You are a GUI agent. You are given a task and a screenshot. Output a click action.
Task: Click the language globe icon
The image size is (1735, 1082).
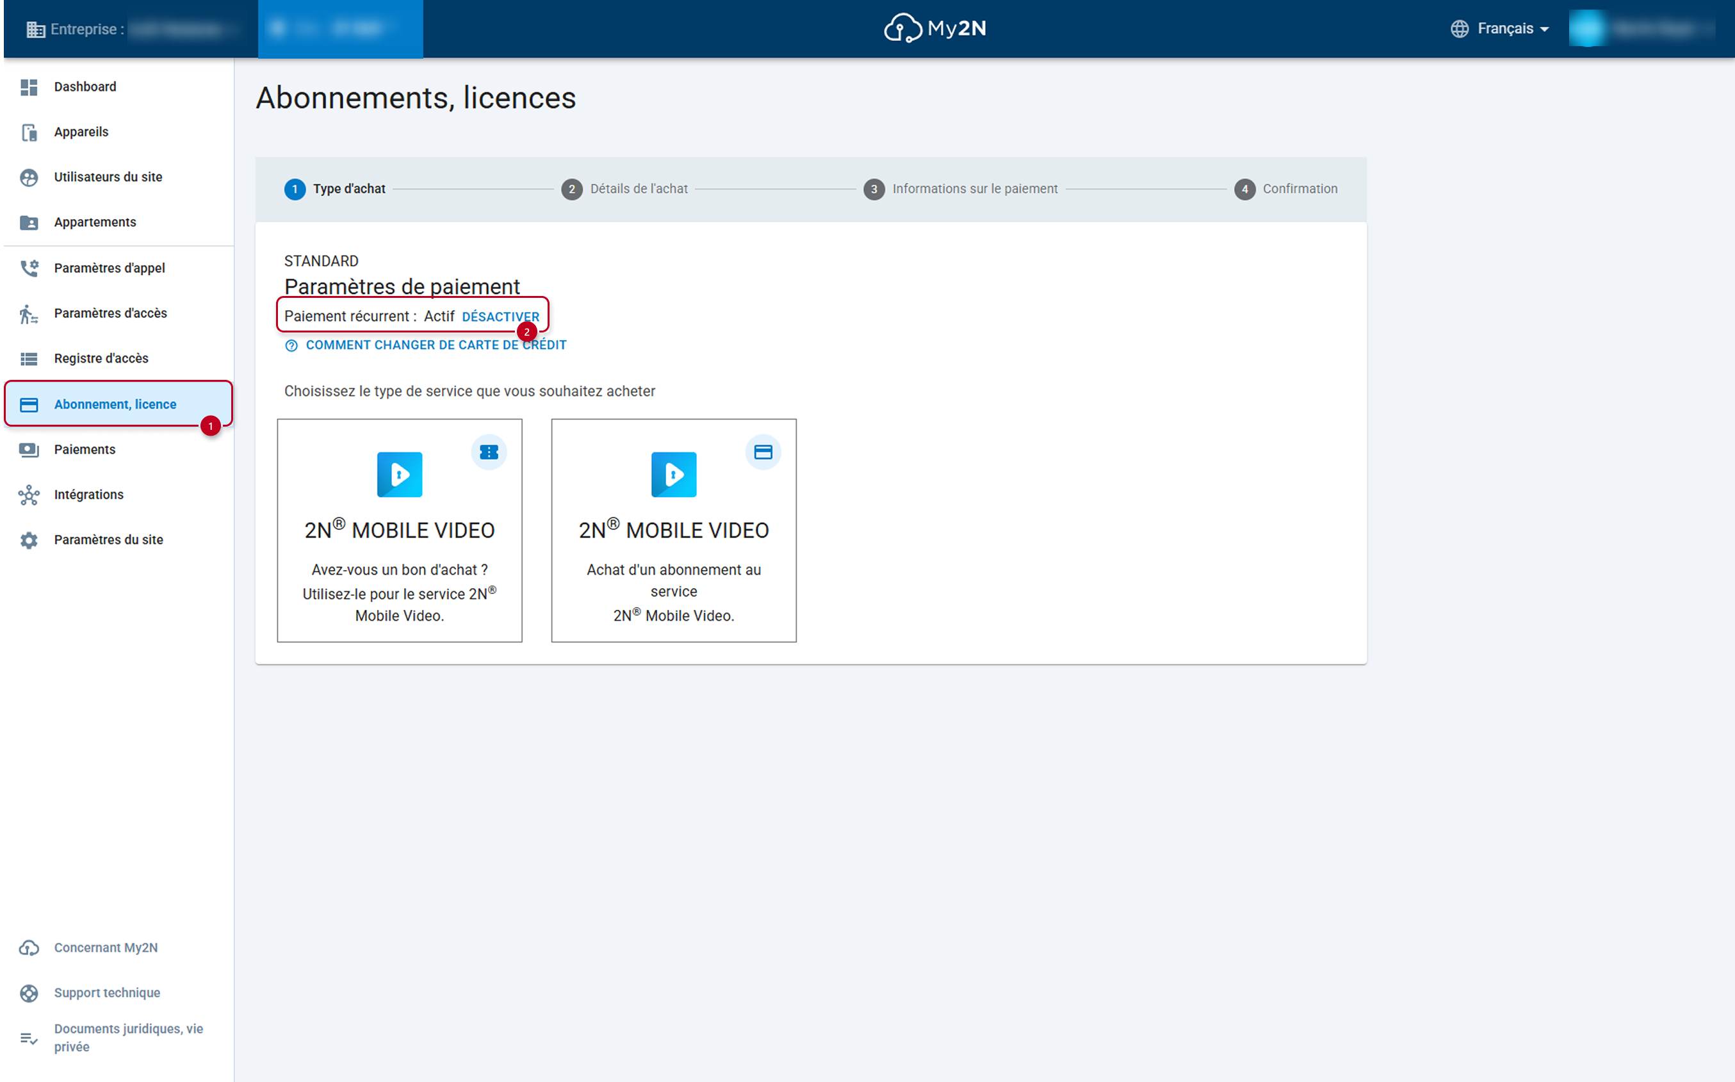point(1460,29)
